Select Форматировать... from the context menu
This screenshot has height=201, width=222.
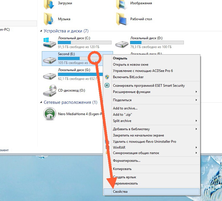click(x=127, y=161)
